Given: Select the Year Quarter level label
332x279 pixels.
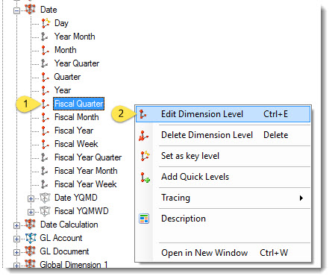Looking at the screenshot, I should point(77,63).
